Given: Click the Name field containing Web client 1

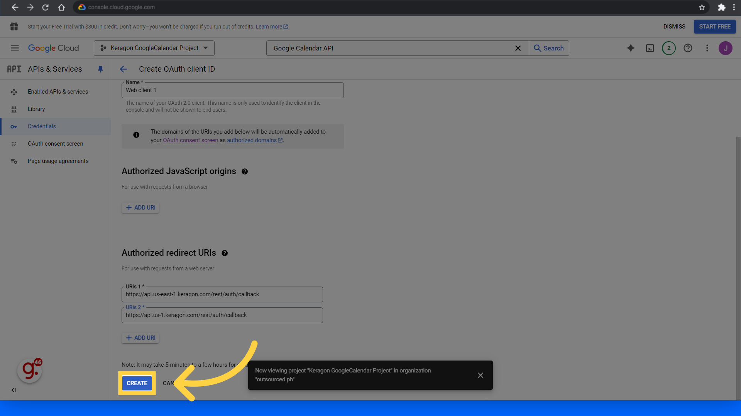Looking at the screenshot, I should (x=233, y=90).
